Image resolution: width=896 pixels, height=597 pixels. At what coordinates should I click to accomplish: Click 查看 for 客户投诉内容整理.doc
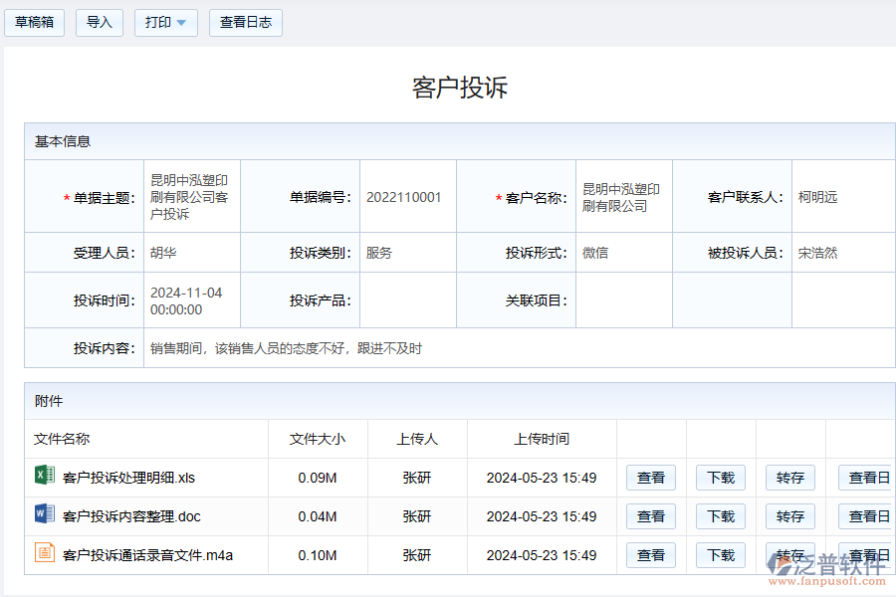pyautogui.click(x=650, y=516)
